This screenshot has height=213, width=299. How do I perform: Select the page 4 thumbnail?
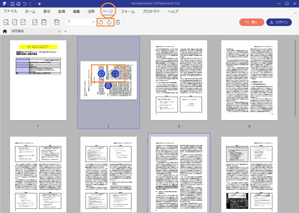pyautogui.click(x=249, y=80)
